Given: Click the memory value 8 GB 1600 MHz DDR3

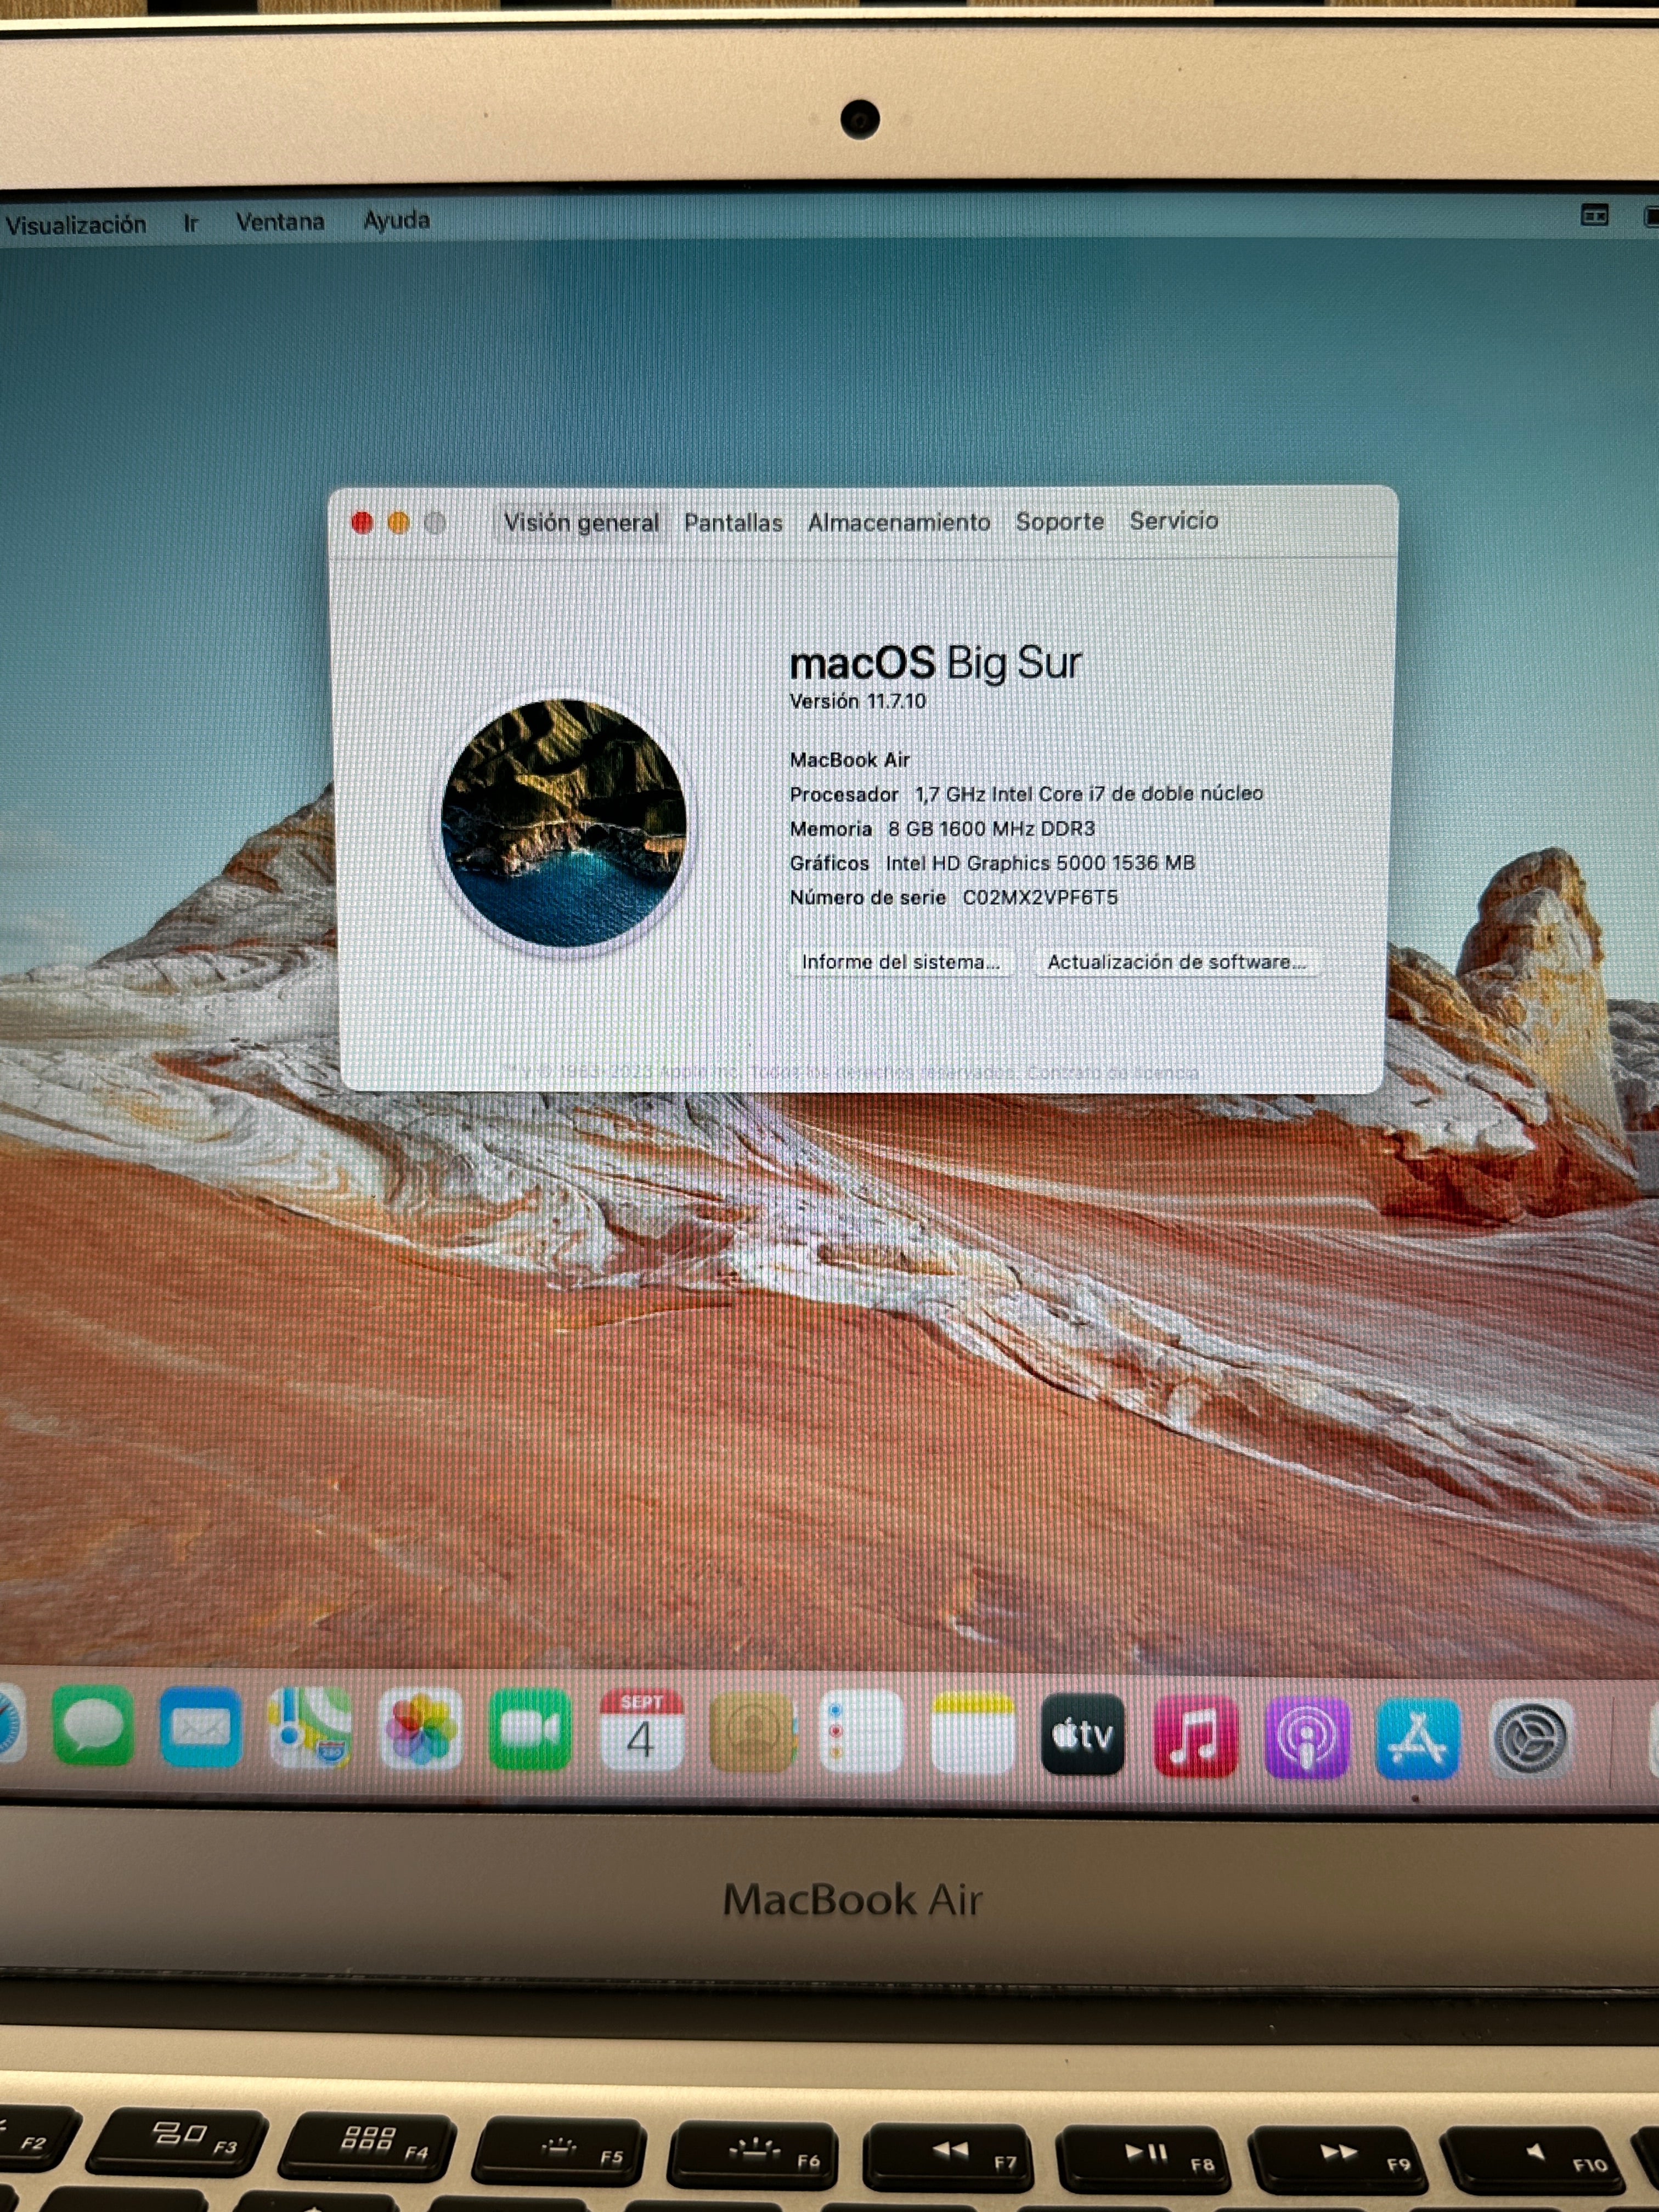Looking at the screenshot, I should point(991,828).
